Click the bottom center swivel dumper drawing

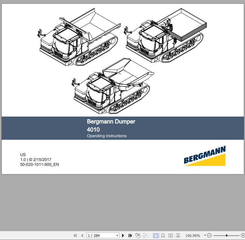113,86
